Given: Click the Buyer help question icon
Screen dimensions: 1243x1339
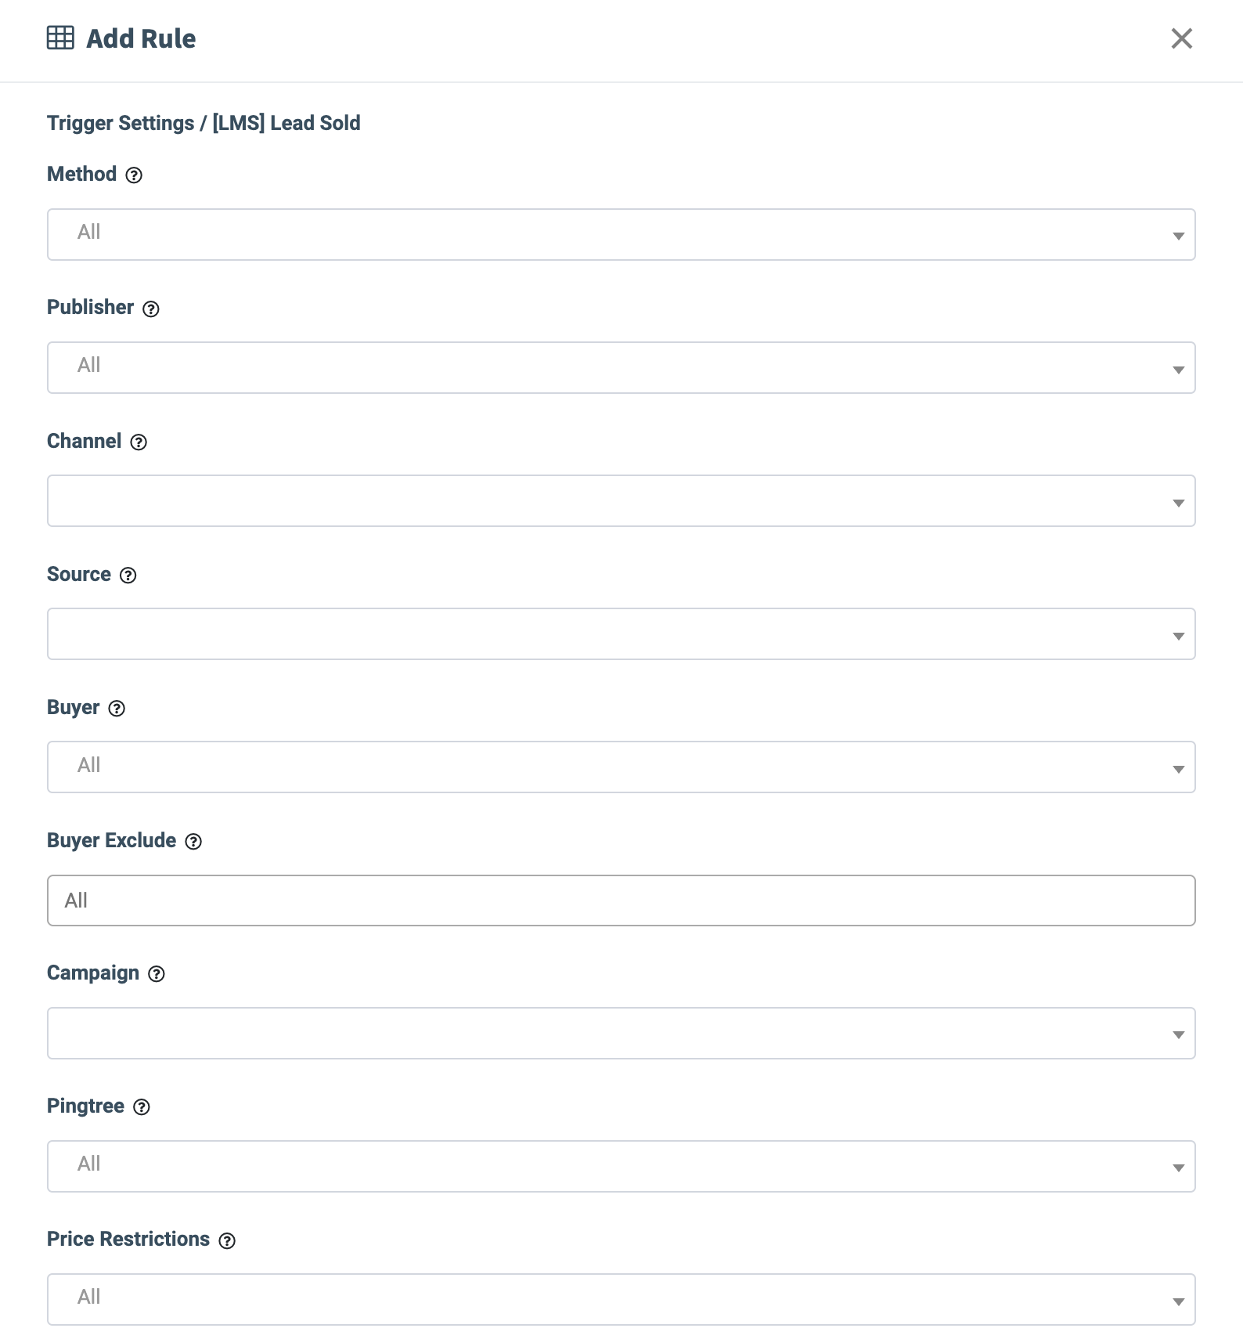Looking at the screenshot, I should pyautogui.click(x=117, y=709).
